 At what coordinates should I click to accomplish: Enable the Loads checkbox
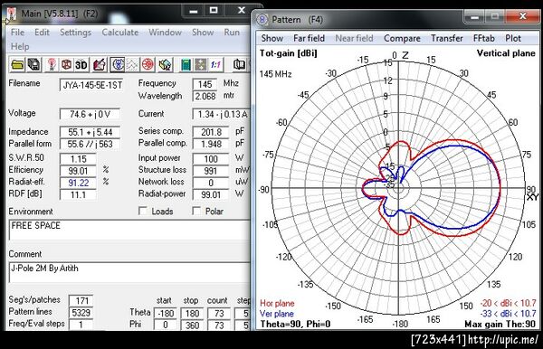pos(142,211)
